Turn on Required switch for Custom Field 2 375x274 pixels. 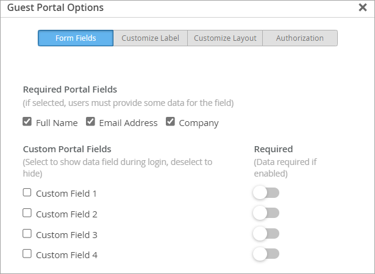tap(266, 213)
